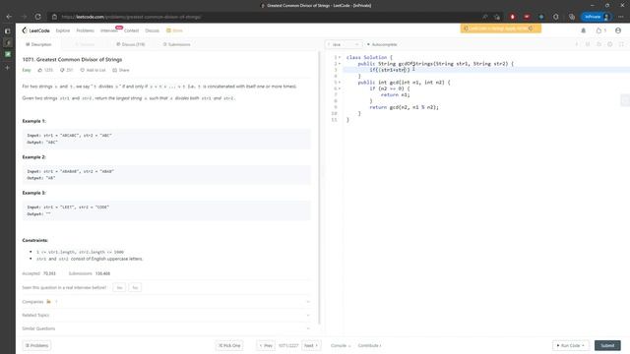Open the Store nav link

[175, 30]
